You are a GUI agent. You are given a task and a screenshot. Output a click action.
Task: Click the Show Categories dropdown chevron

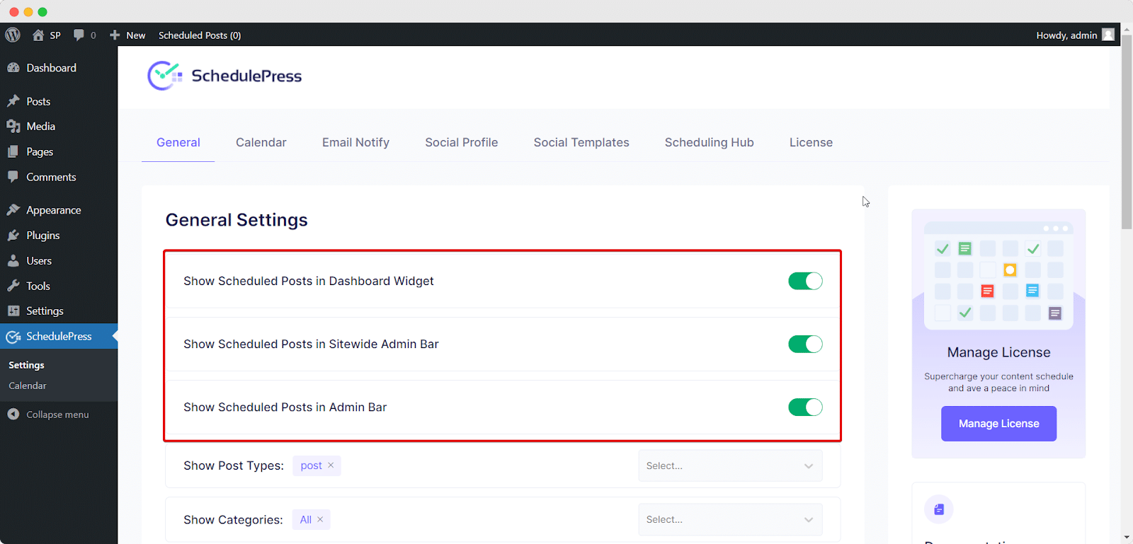pyautogui.click(x=809, y=519)
